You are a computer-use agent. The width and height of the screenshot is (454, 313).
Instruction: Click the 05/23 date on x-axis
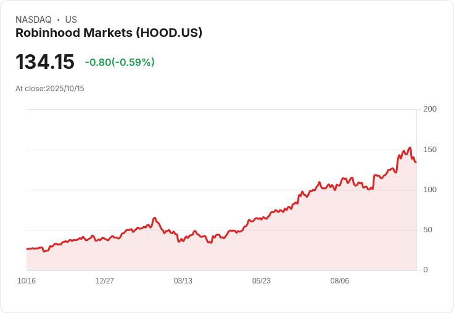tap(262, 281)
